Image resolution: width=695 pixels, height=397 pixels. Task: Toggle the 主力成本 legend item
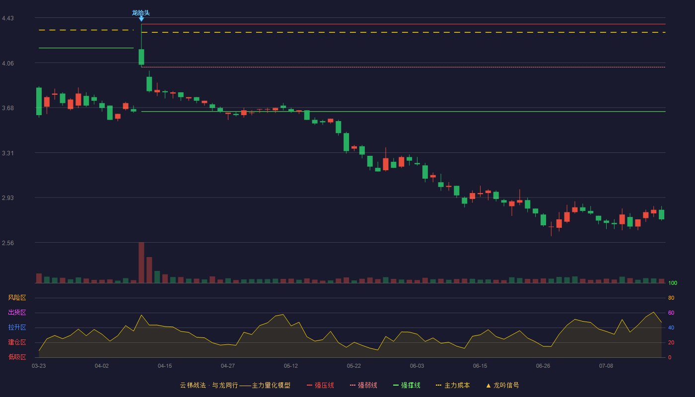pos(453,385)
